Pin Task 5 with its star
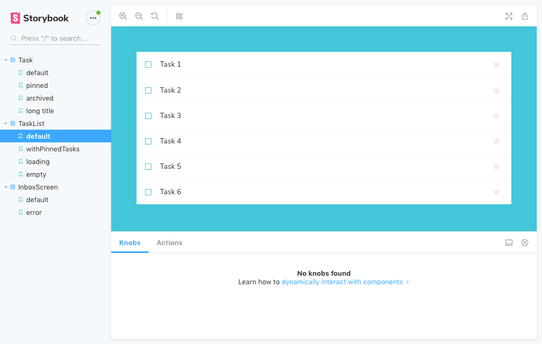The height and width of the screenshot is (344, 542). 496,167
